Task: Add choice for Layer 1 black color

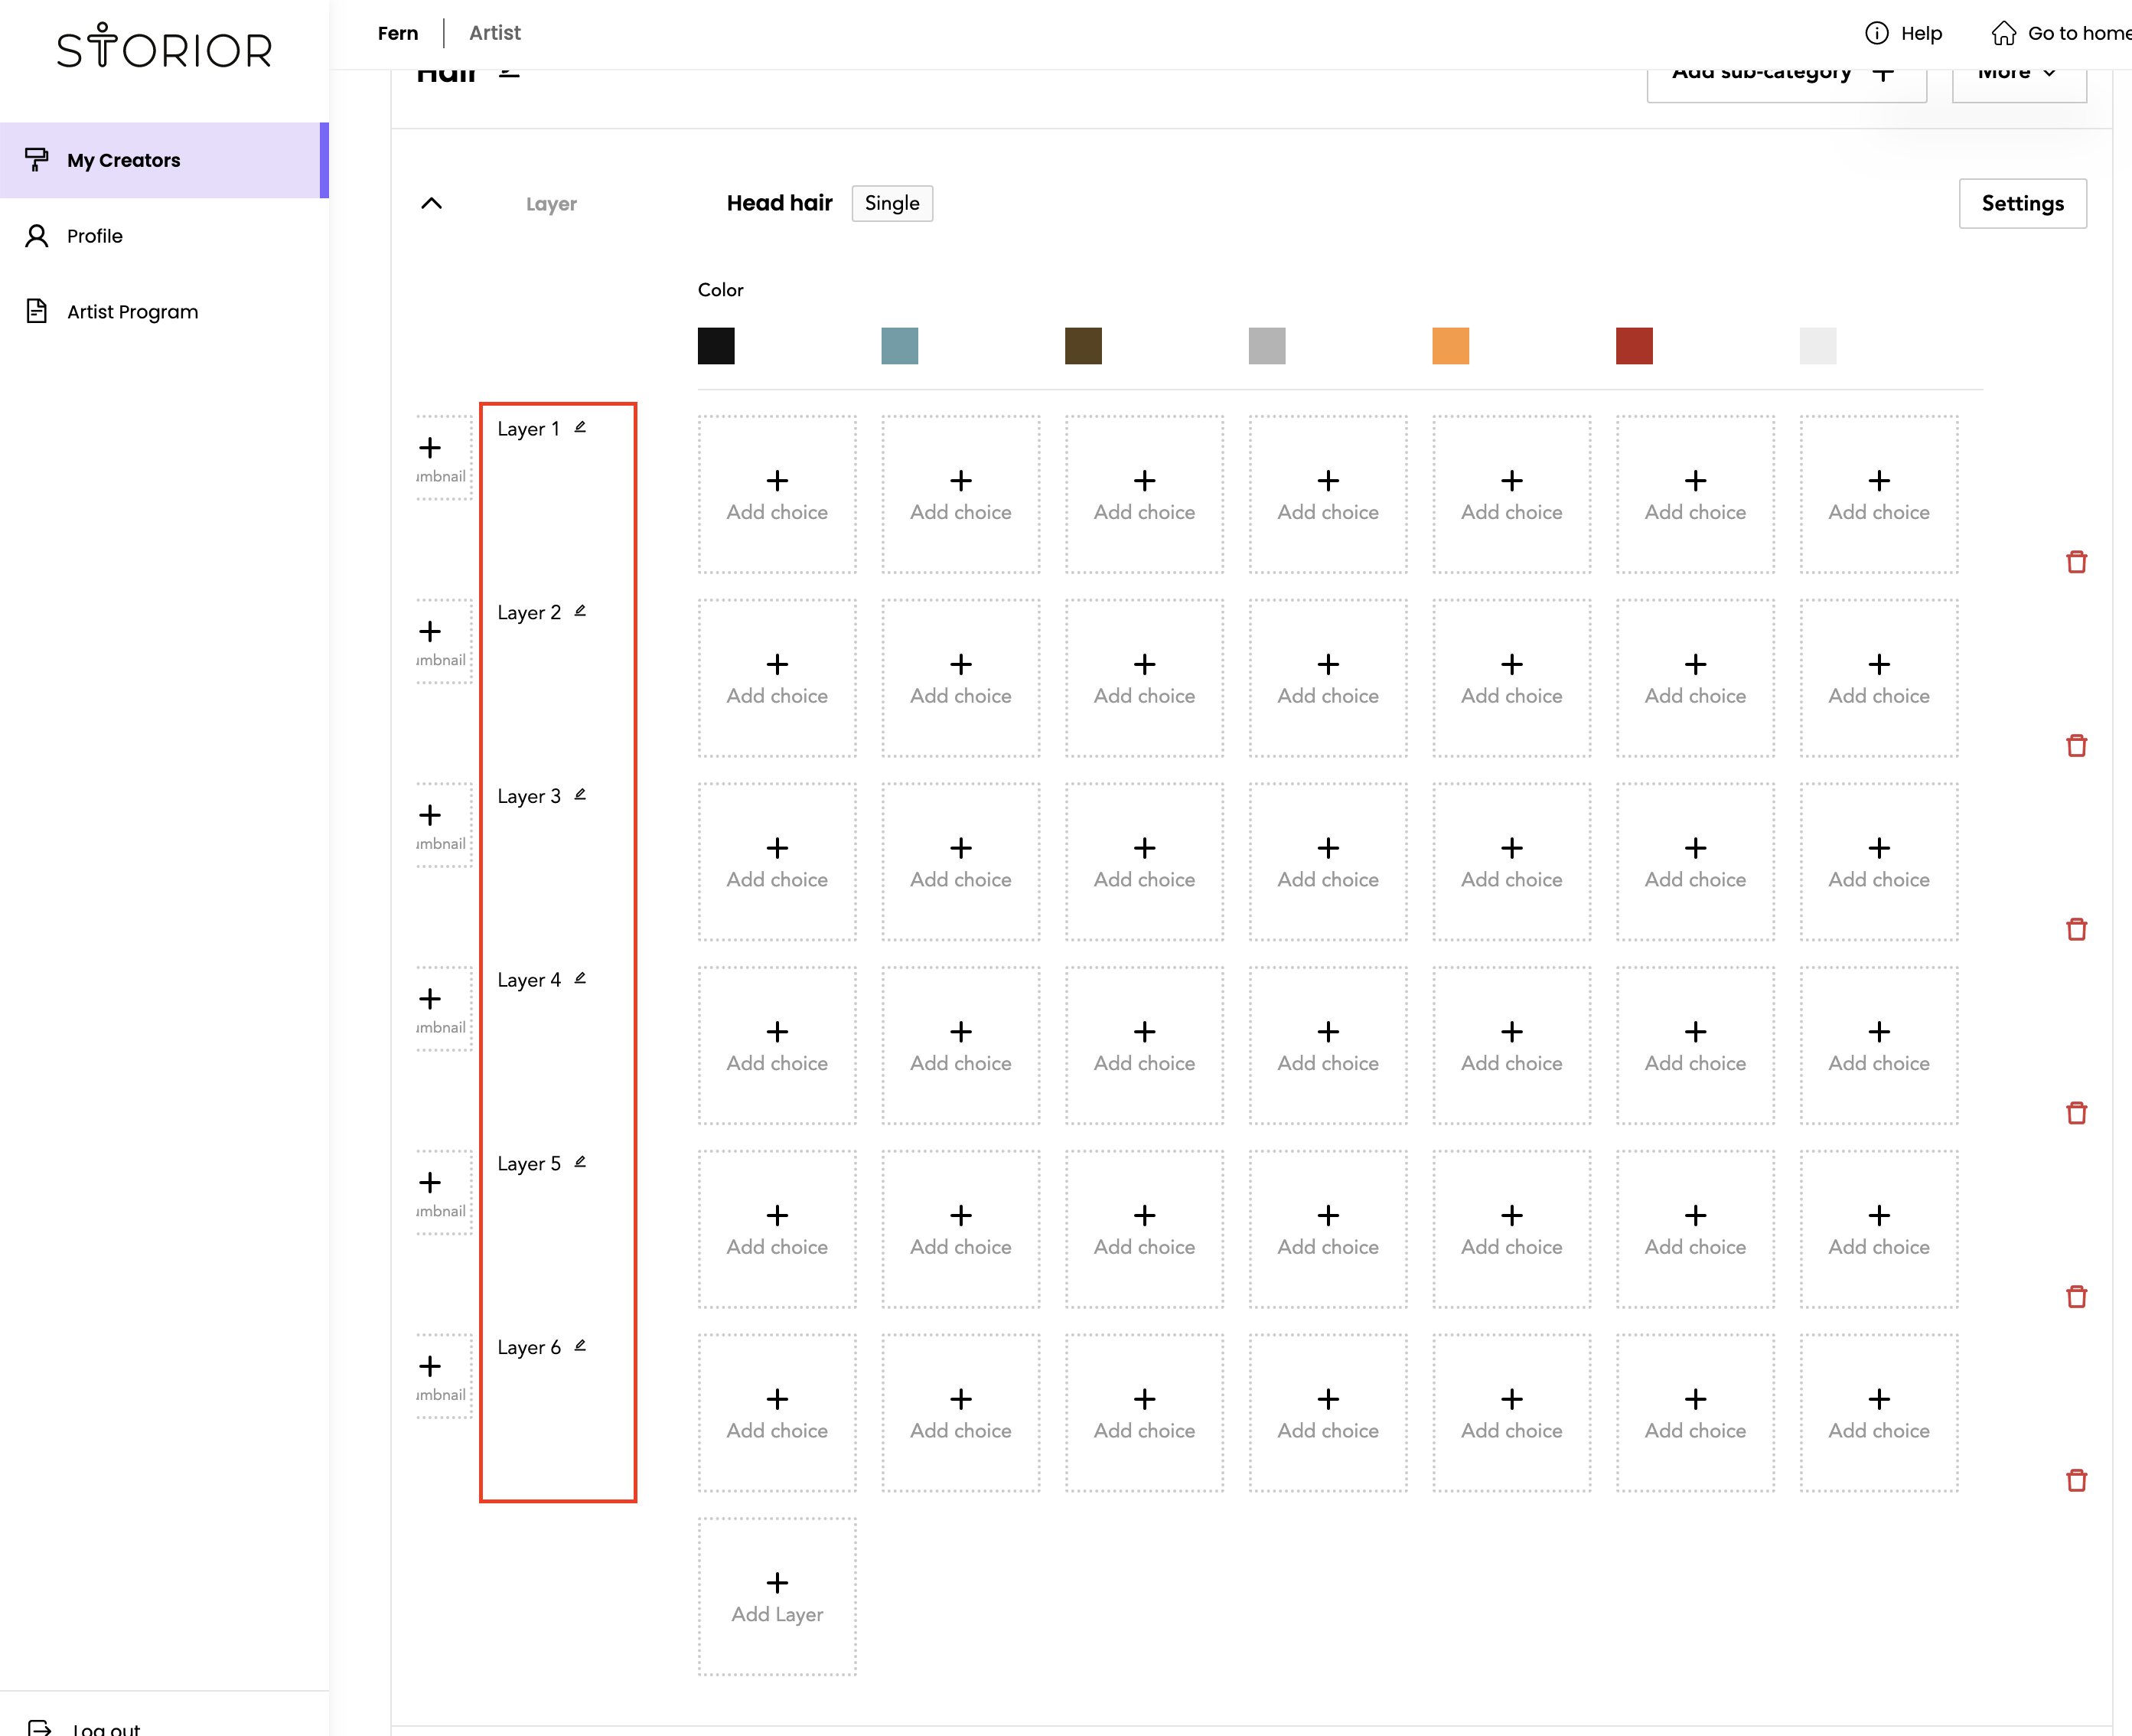Action: (777, 495)
